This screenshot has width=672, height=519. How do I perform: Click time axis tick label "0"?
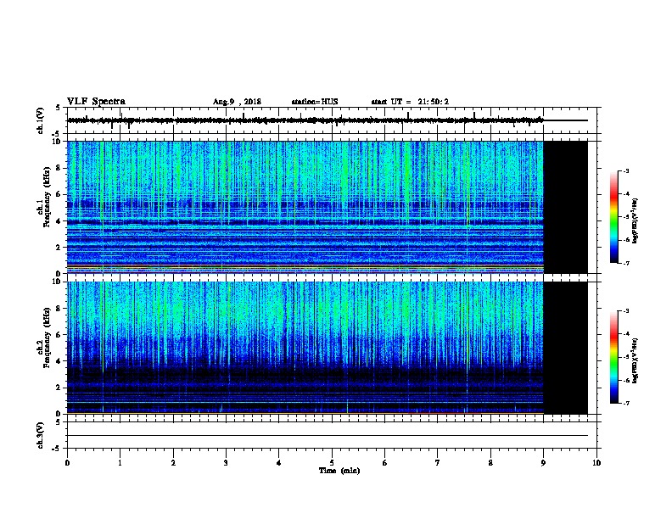pyautogui.click(x=67, y=463)
